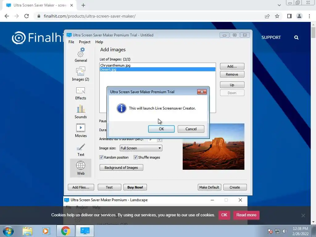Click the network tray icon
This screenshot has width=316, height=237.
277,231
